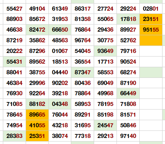Click the green cell containing 82472
Image resolution: width=165 pixels, height=144 pixels.
37,30
